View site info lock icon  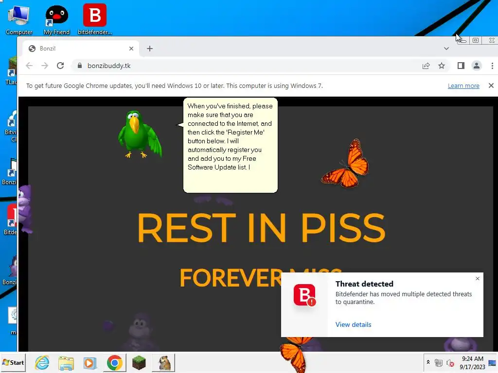[x=80, y=66]
